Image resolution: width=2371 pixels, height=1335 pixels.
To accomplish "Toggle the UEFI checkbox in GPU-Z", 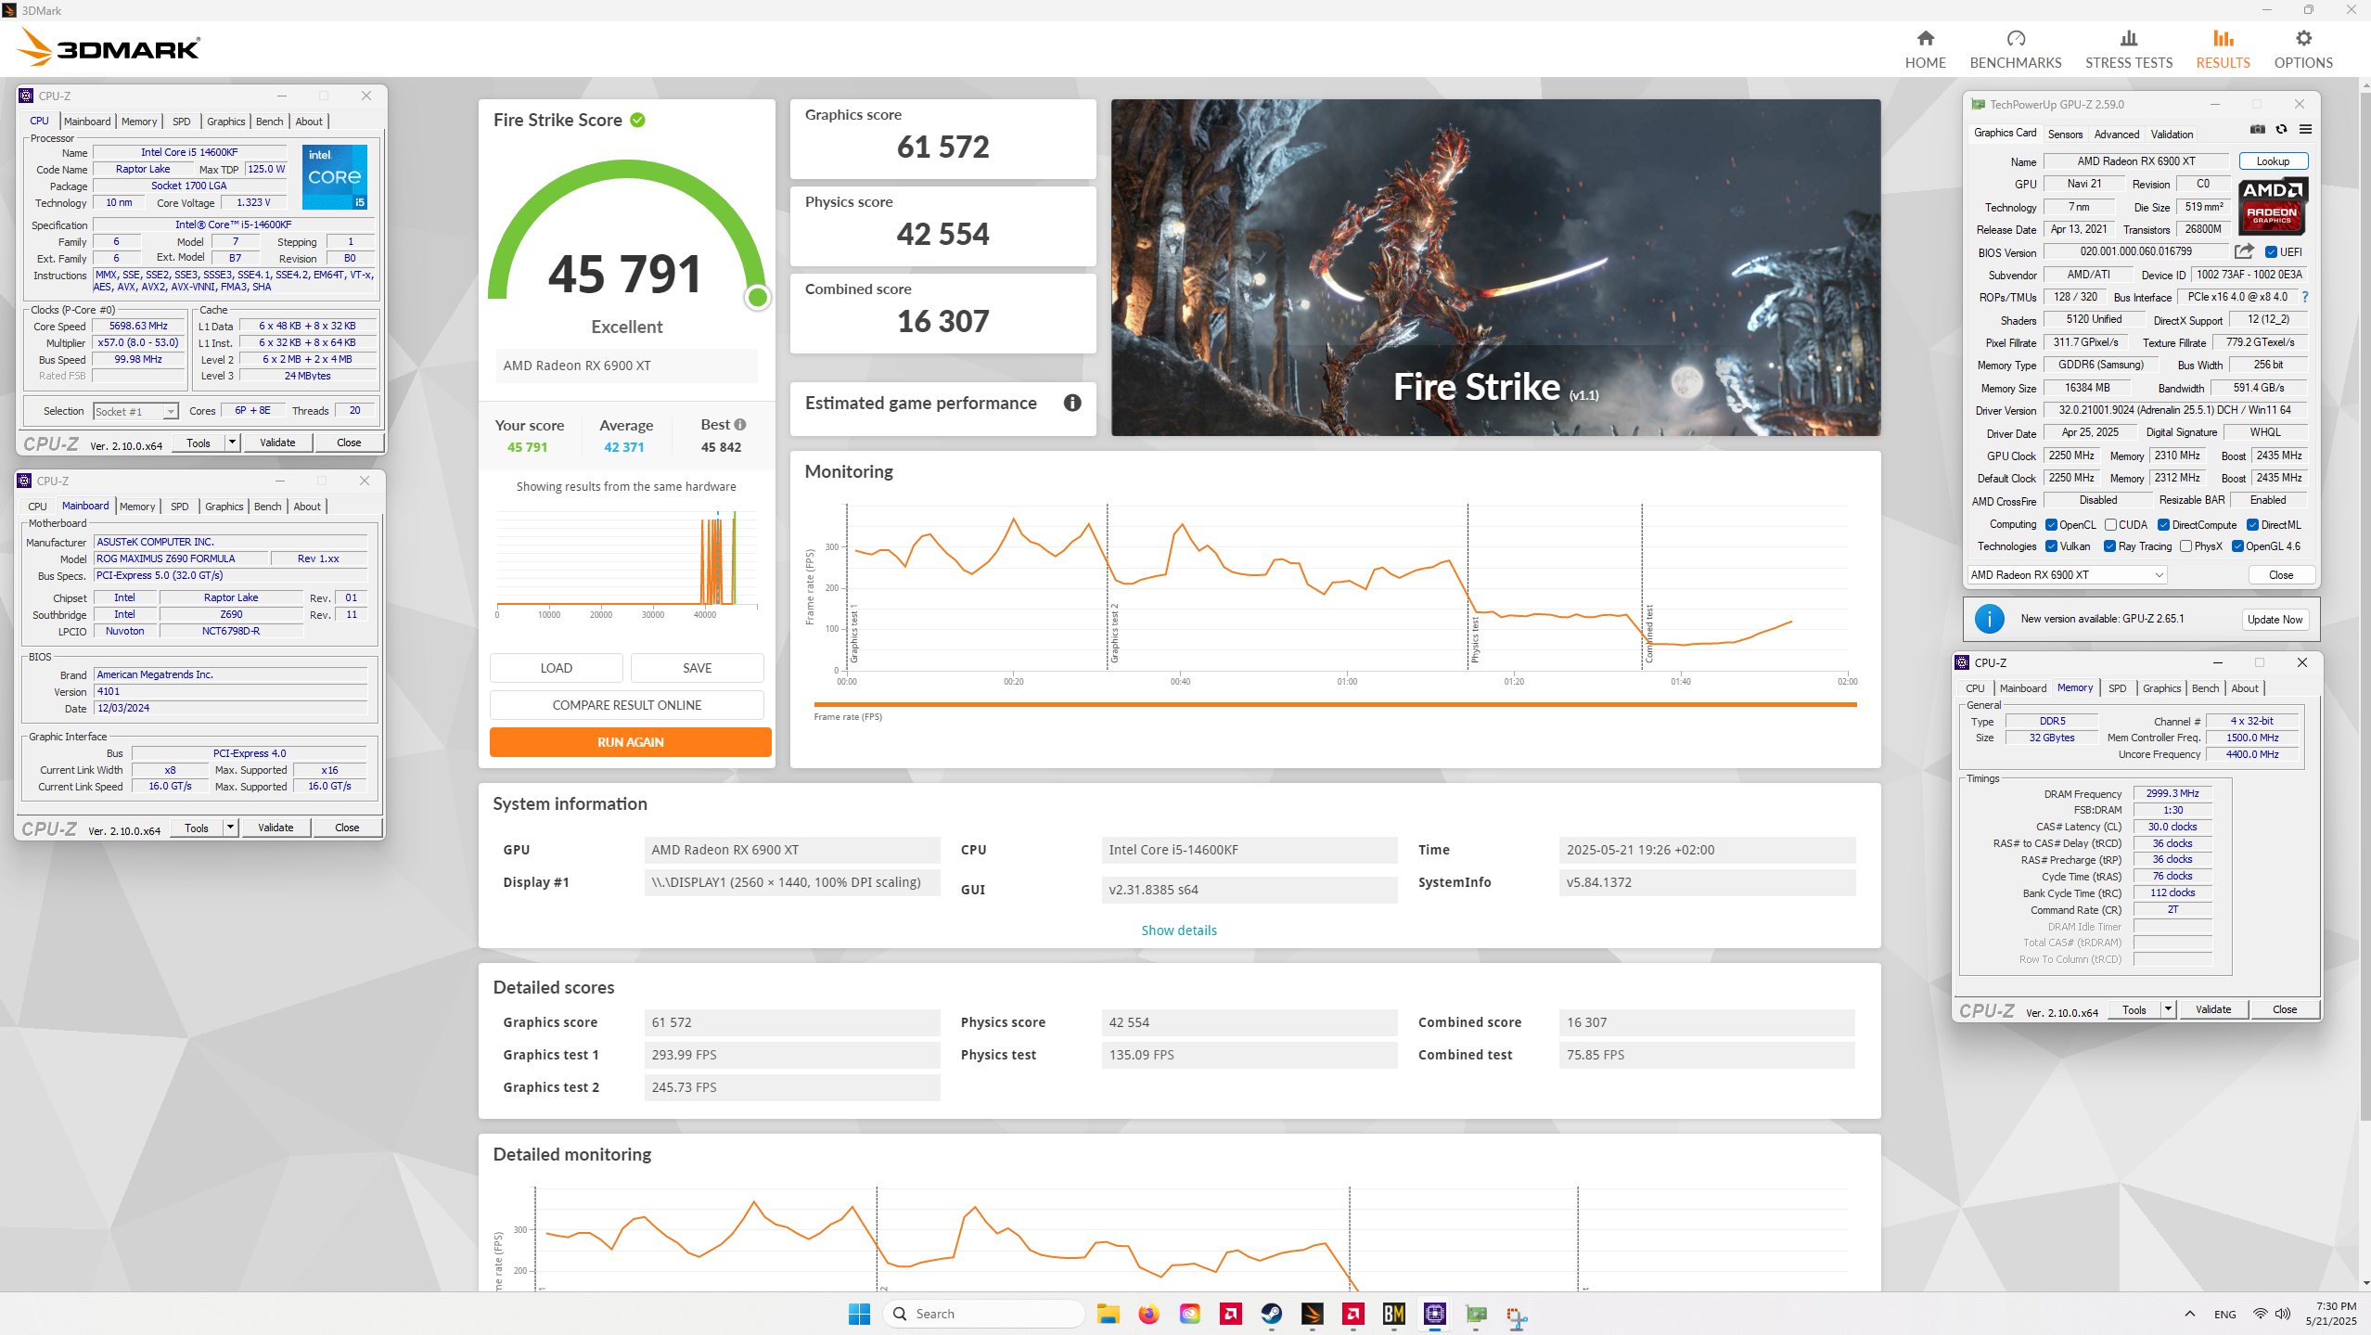I will click(x=2271, y=252).
